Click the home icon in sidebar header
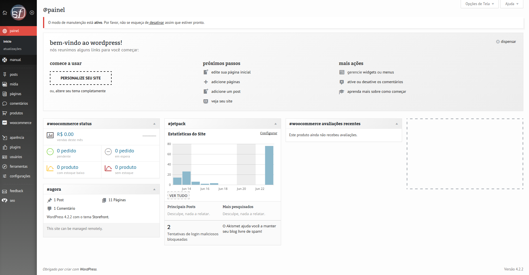The height and width of the screenshot is (275, 529). point(5,12)
